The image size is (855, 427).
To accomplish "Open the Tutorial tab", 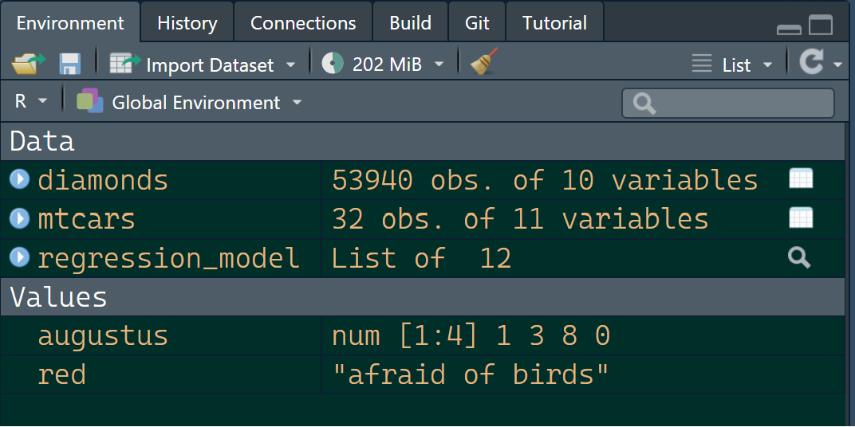I will 554,23.
